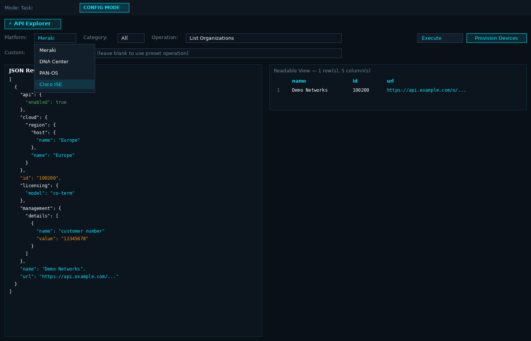Open the Platform dropdown
Viewport: 531px width, 341px height.
(55, 38)
